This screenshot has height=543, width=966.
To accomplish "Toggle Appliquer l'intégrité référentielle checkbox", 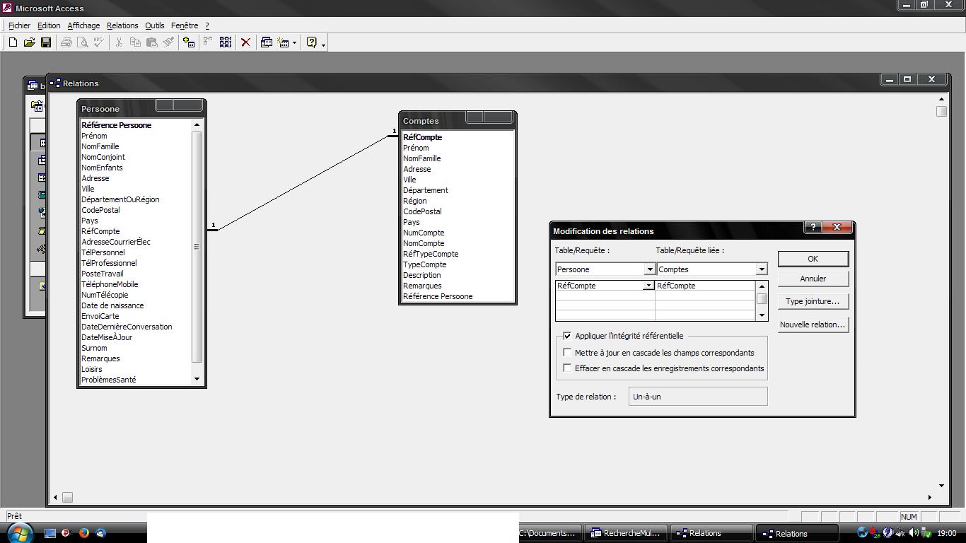I will (567, 336).
